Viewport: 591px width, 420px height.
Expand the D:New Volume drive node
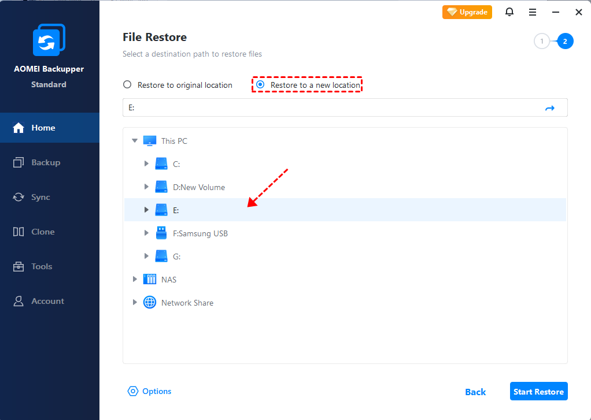(146, 187)
